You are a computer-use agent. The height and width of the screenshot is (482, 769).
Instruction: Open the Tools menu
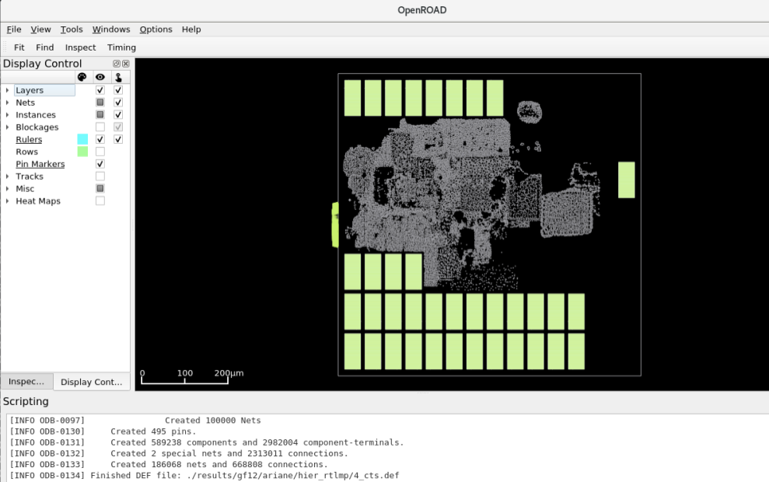click(72, 30)
